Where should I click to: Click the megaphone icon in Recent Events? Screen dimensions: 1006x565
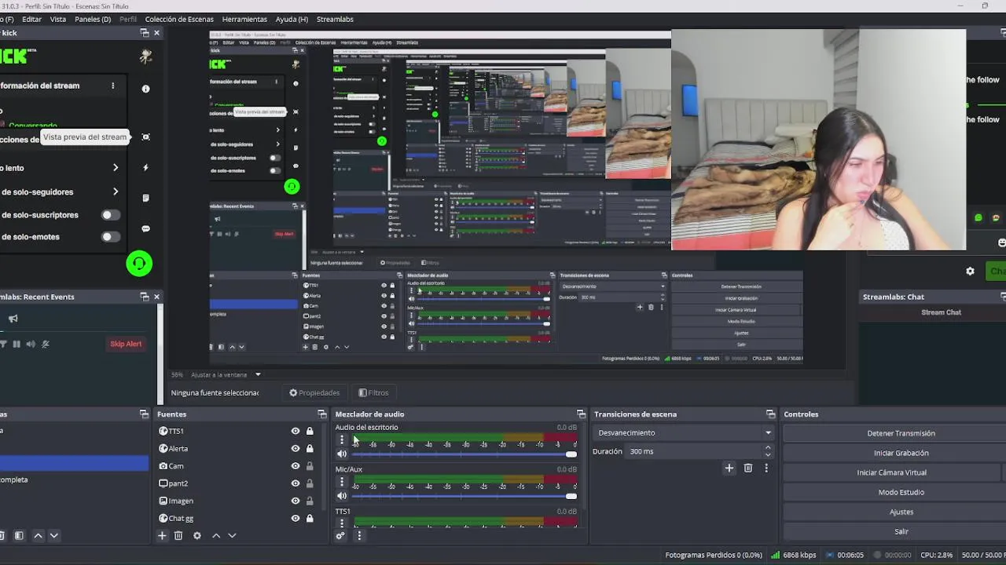pos(13,319)
